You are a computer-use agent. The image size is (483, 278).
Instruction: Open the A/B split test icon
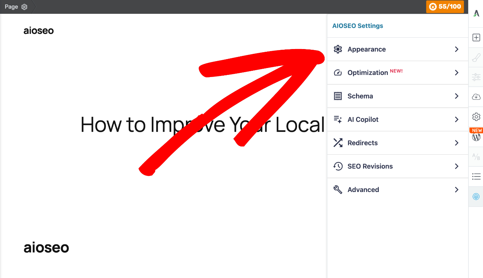[x=476, y=157]
